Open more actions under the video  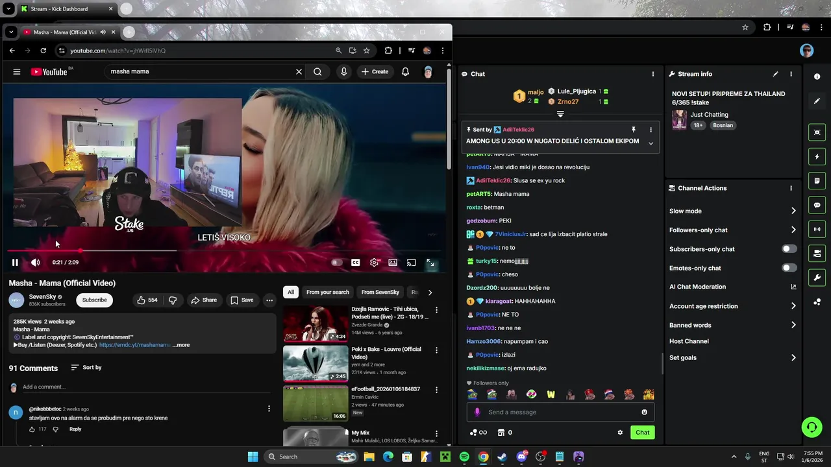(269, 300)
